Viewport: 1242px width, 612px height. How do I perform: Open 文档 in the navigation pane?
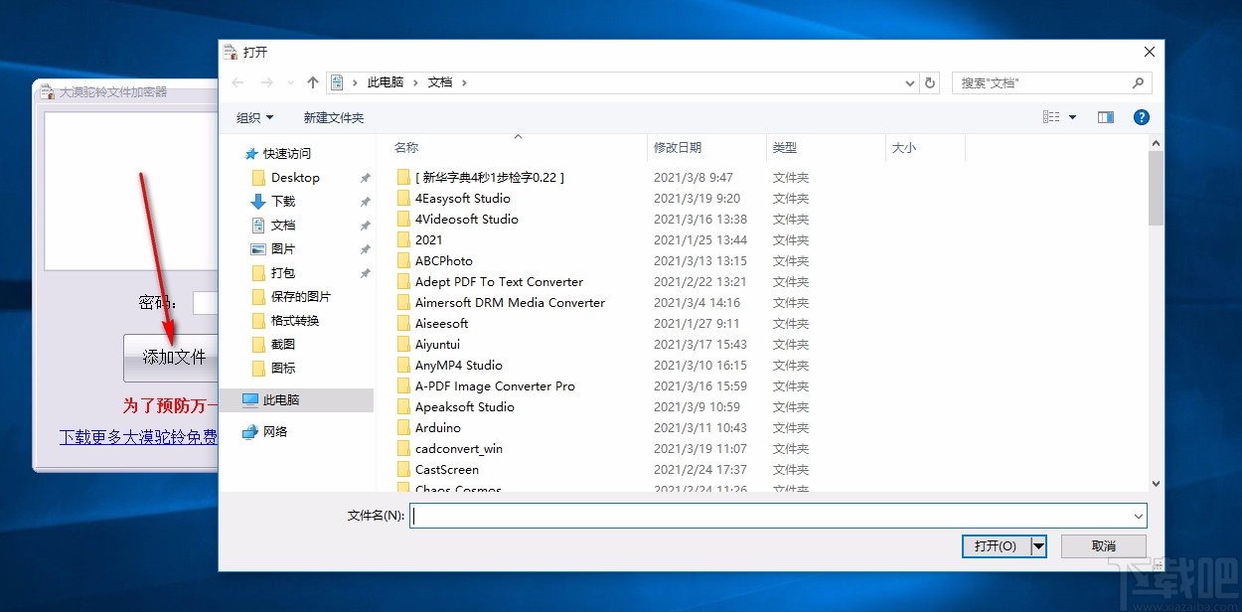(283, 225)
